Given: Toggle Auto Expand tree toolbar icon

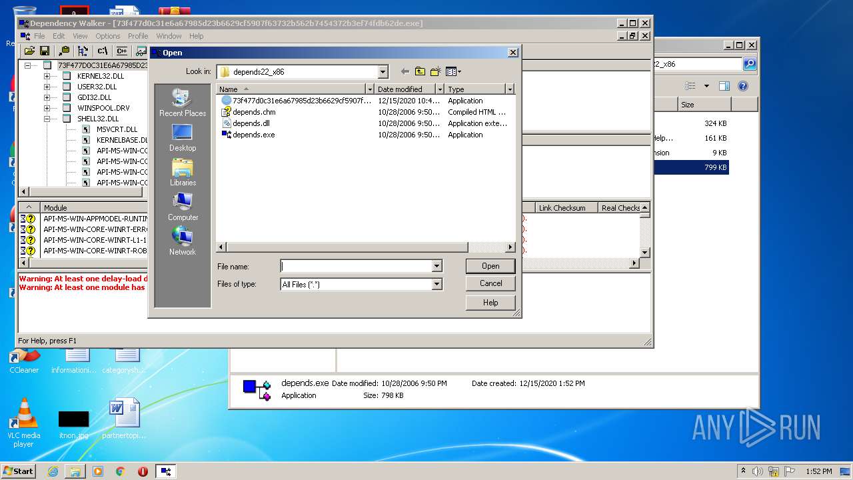Looking at the screenshot, I should click(83, 51).
